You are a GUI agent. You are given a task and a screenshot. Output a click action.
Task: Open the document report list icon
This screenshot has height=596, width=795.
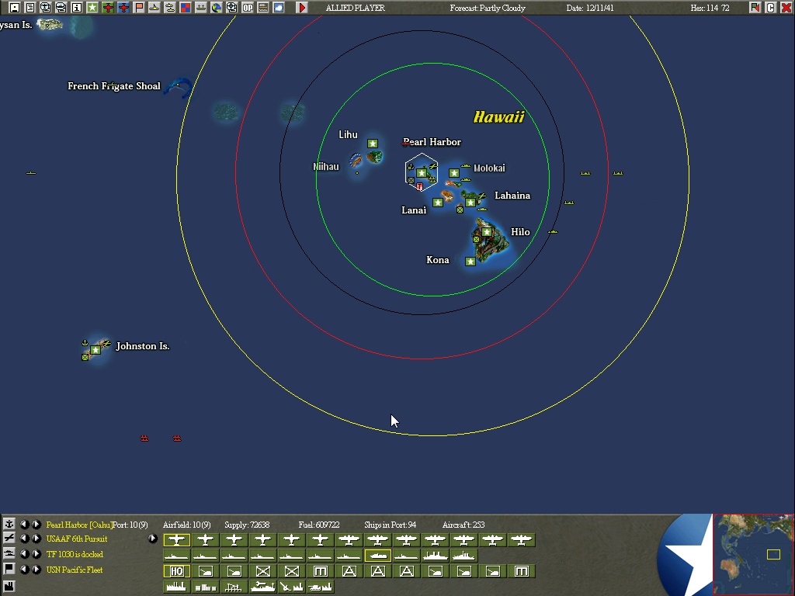pyautogui.click(x=30, y=8)
